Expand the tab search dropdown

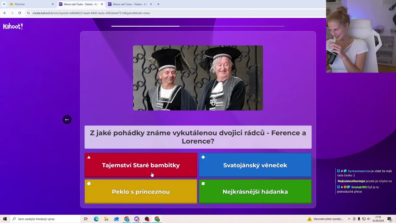(4, 4)
